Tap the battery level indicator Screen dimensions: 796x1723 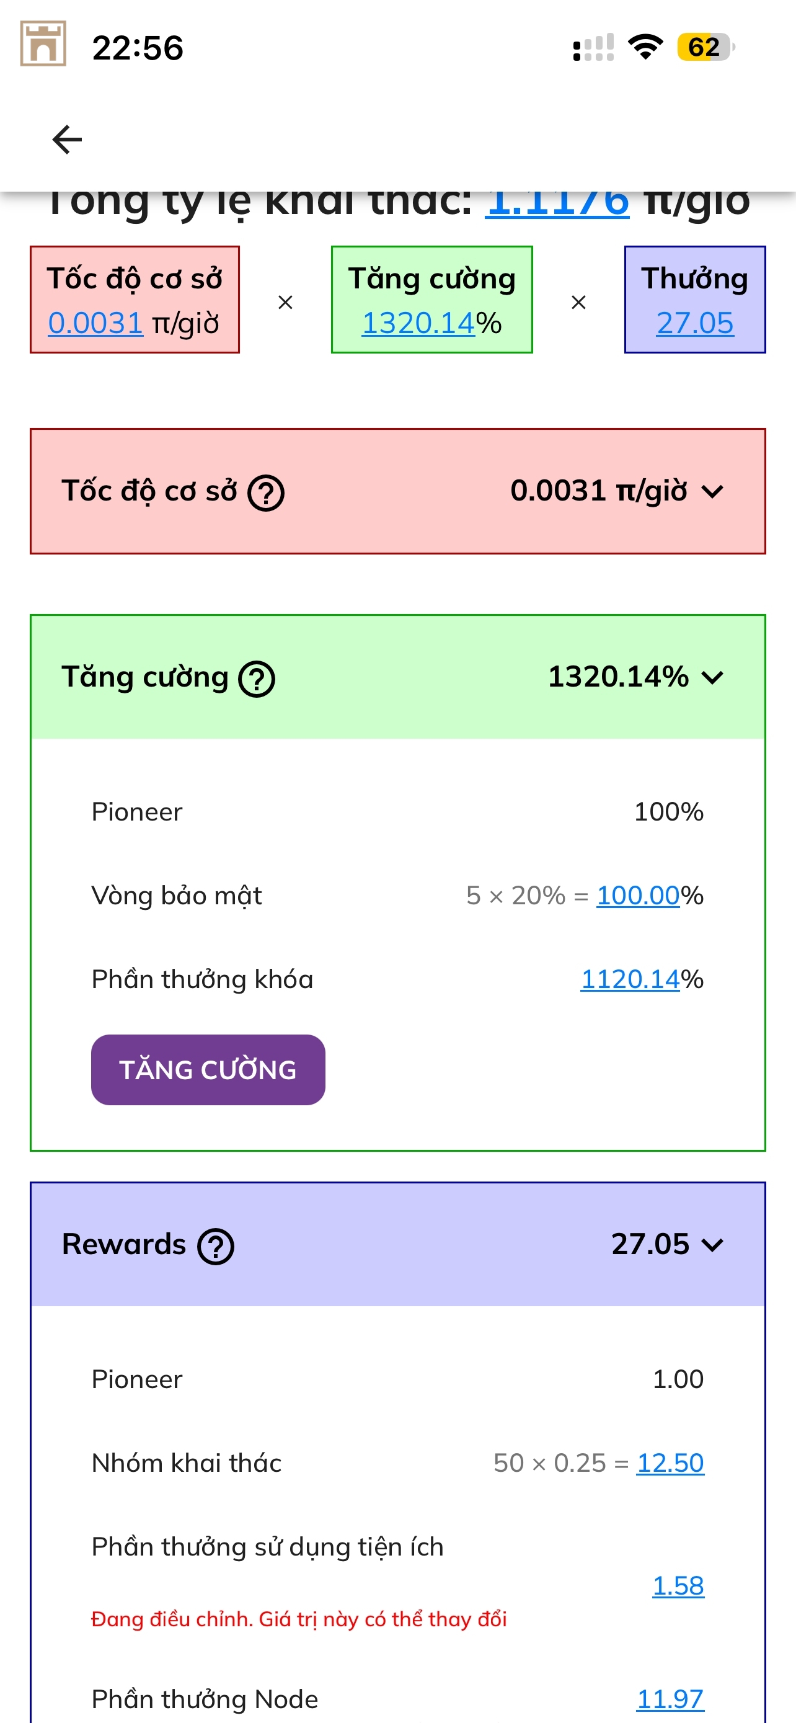(x=705, y=48)
